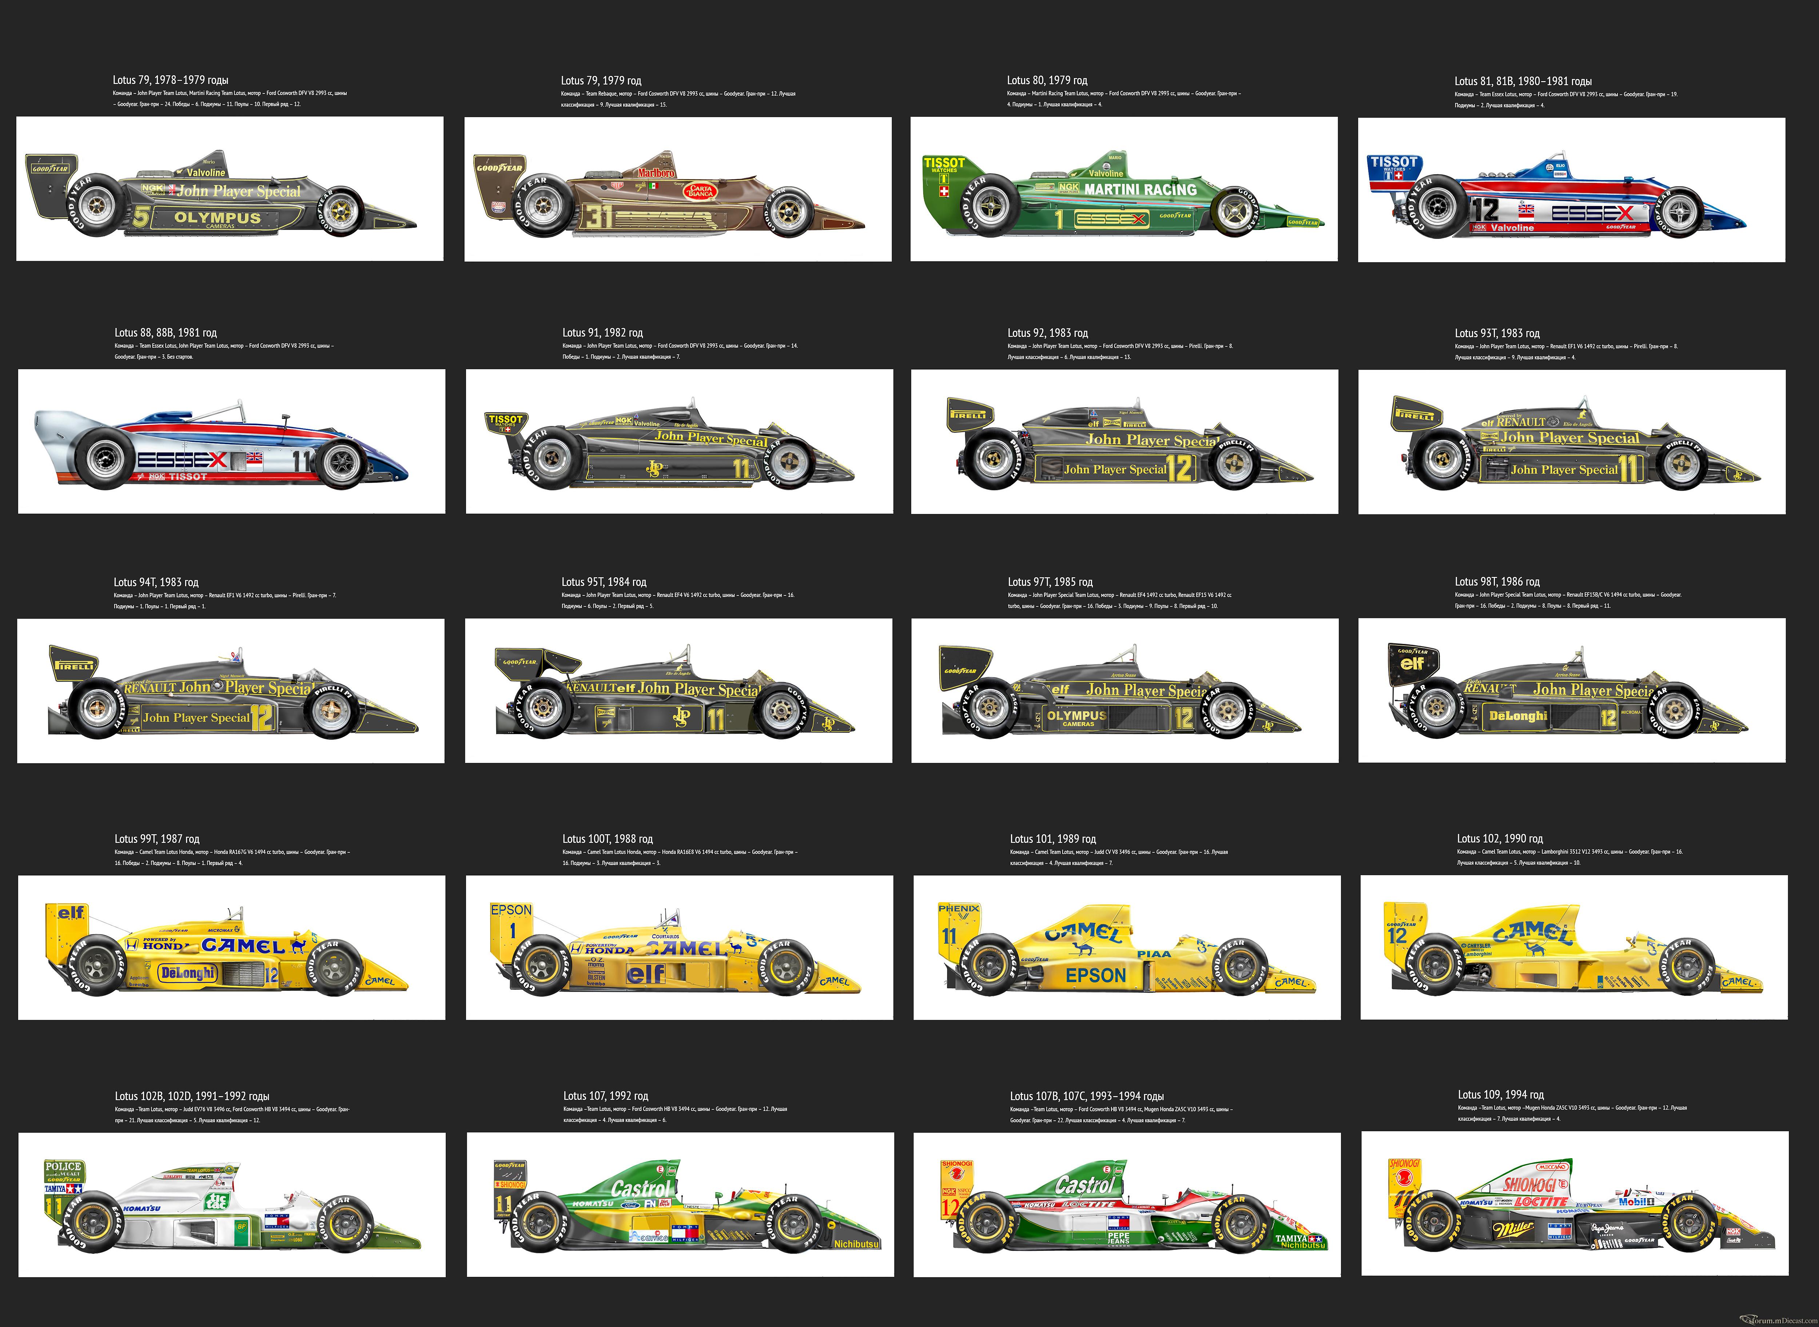
Task: Click the Lotus 99T description mentioning Honda RA167G
Action: (x=232, y=858)
